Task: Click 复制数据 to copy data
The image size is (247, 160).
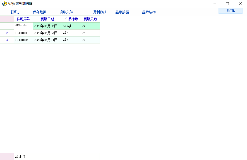Action: 100,12
